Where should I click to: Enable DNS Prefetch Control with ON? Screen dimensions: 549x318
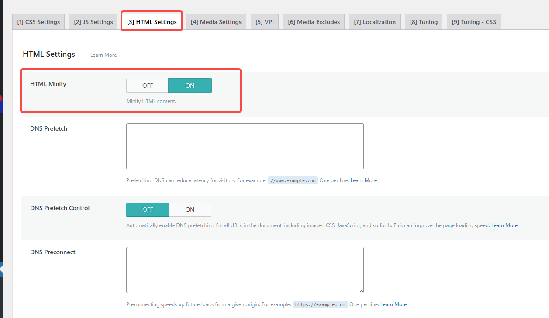[x=190, y=210]
